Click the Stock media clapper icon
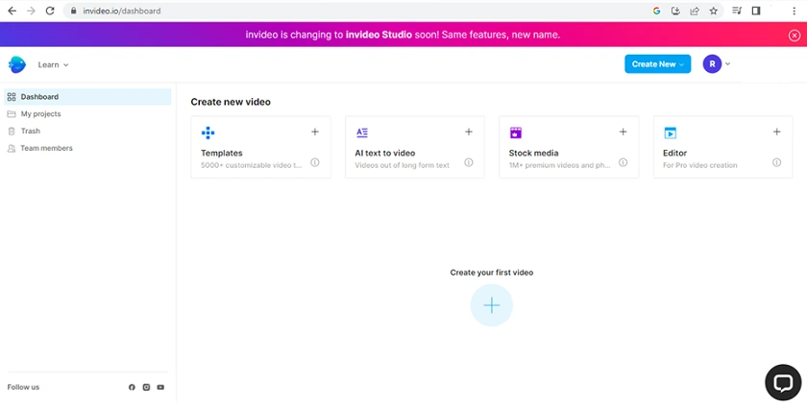 (516, 132)
